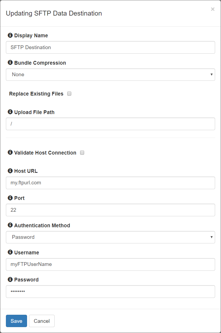Viewport: 221px width, 333px height.
Task: Click the Username input box
Action: click(110, 264)
